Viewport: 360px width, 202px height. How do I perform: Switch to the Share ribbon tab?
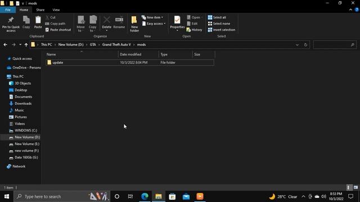point(40,10)
